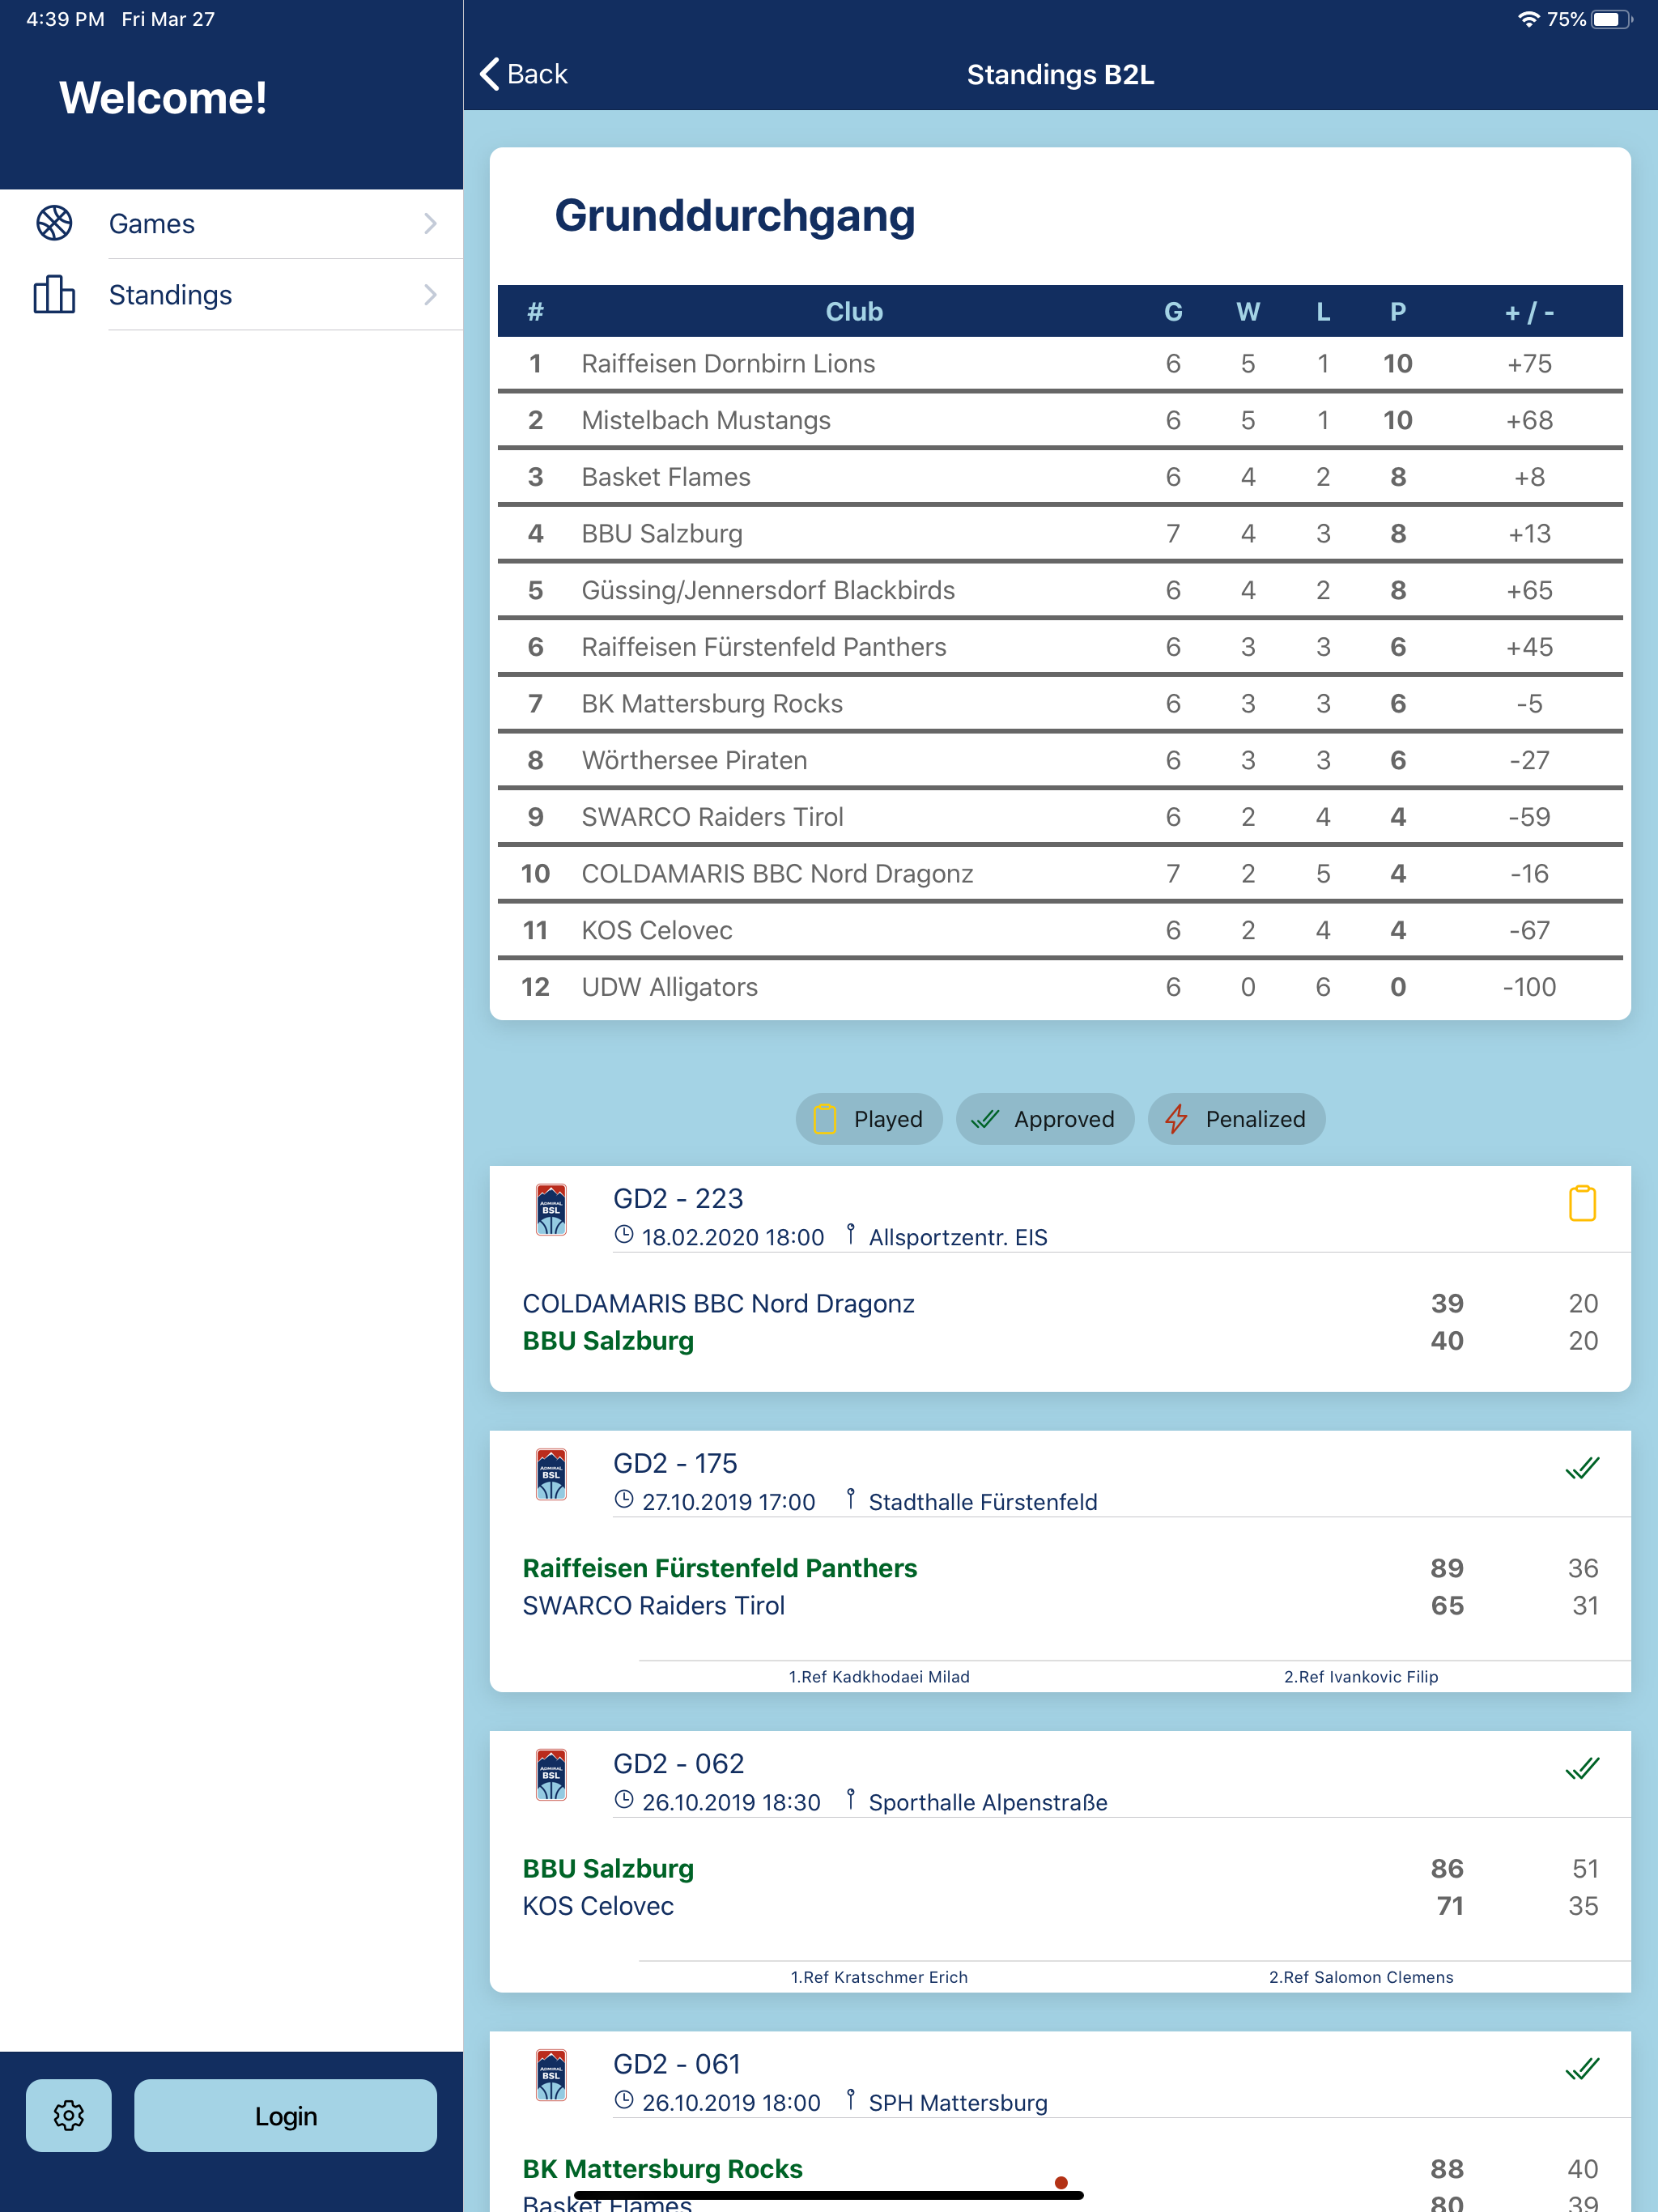The width and height of the screenshot is (1658, 2212).
Task: Select KOS Celovec standings row
Action: pyautogui.click(x=1060, y=930)
